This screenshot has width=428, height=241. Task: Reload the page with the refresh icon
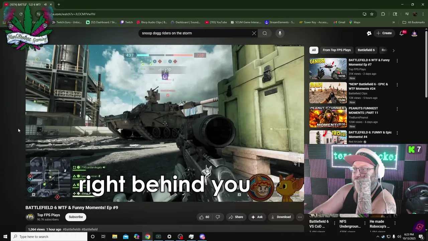point(21,14)
